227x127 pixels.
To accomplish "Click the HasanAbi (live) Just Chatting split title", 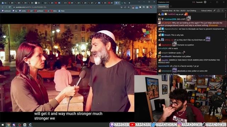I will coord(179,11).
